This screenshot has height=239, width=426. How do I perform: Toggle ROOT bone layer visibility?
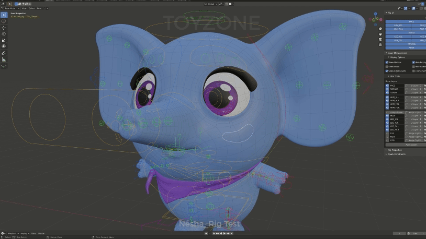(x=387, y=116)
